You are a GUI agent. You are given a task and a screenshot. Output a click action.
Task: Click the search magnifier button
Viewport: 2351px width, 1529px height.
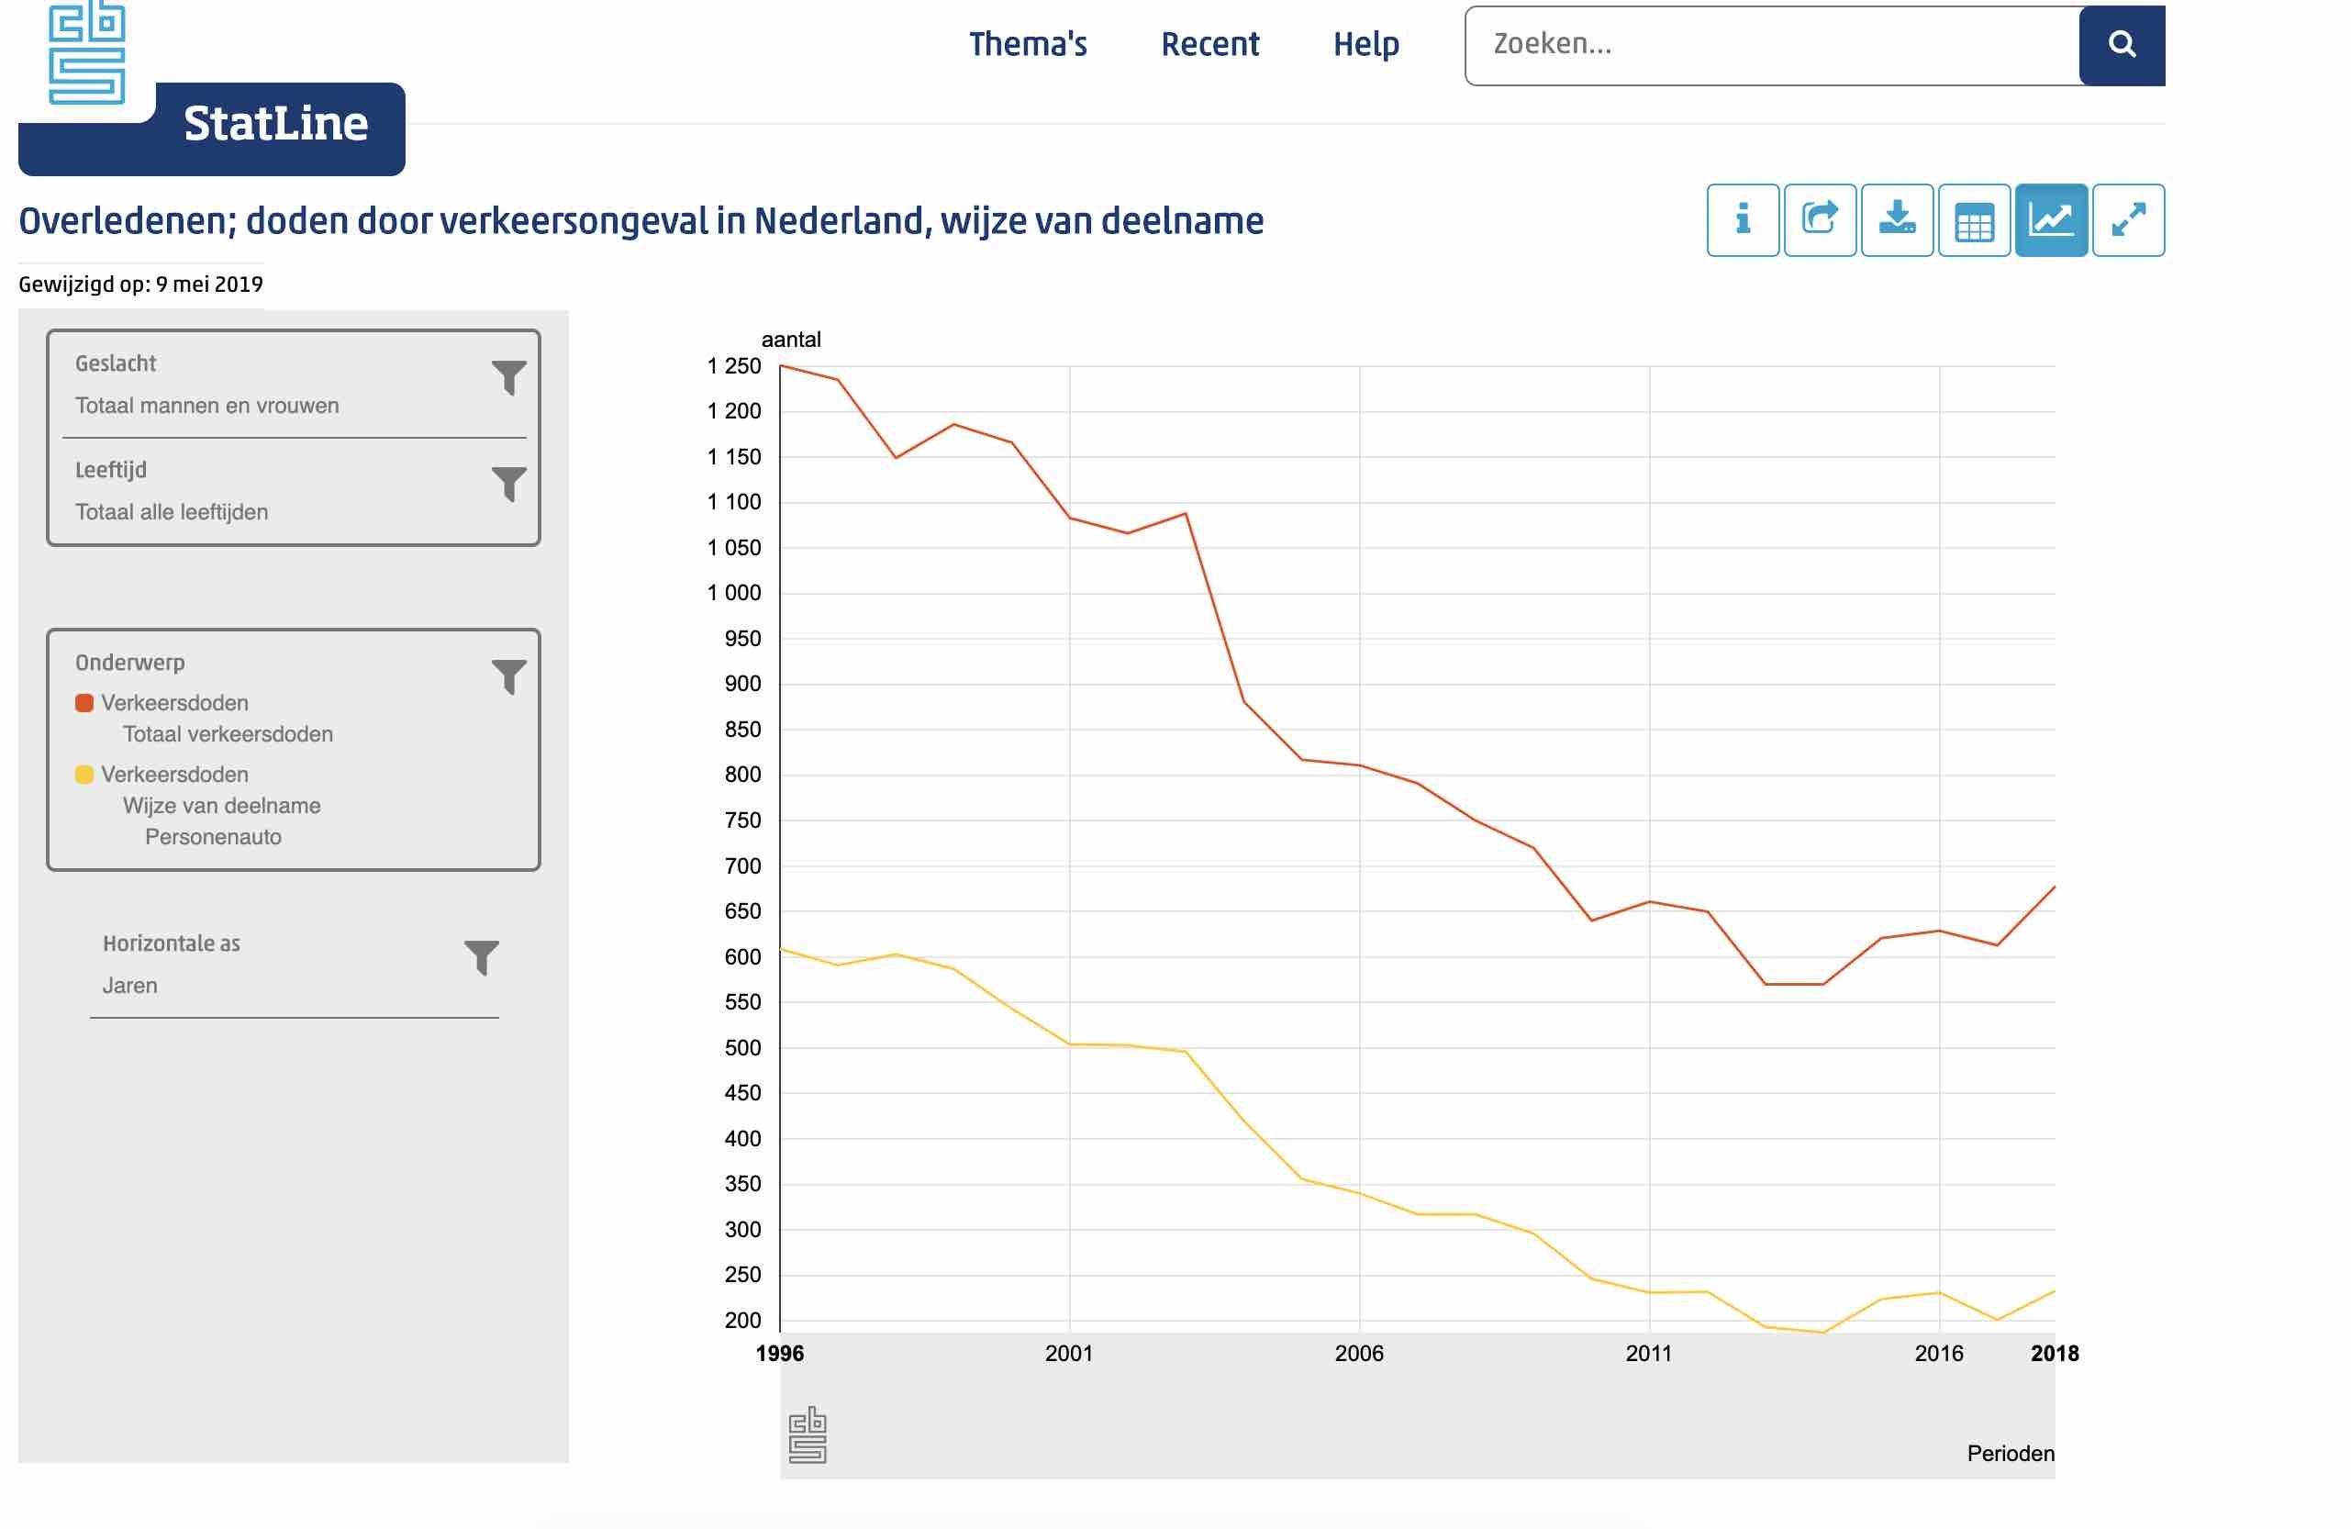coord(2121,44)
